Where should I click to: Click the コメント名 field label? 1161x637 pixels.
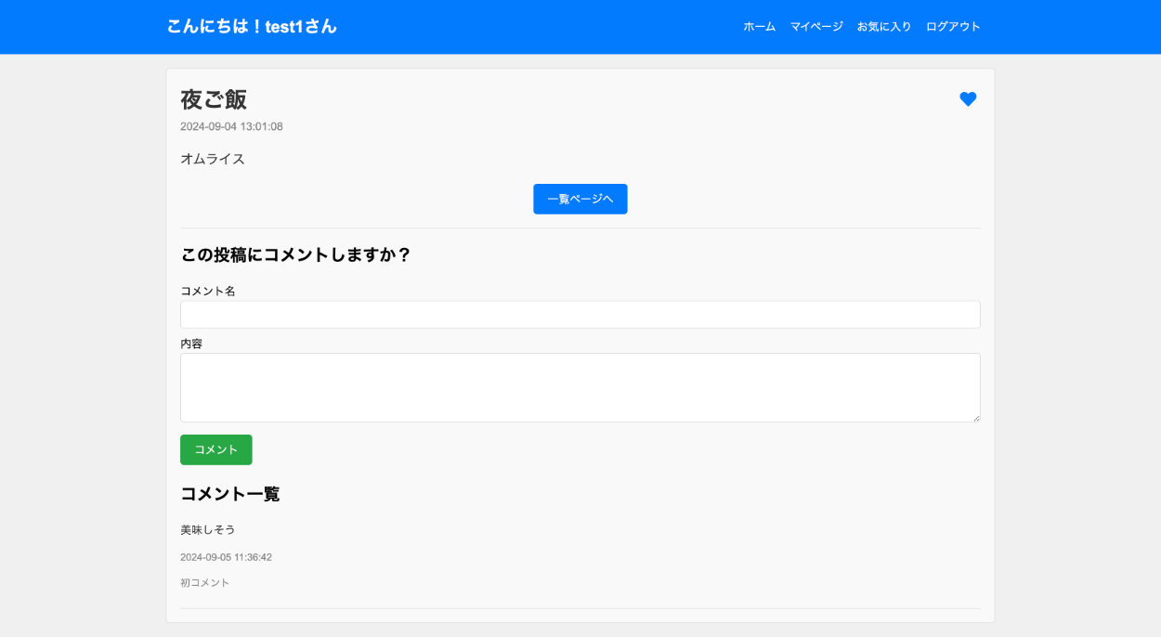click(208, 291)
